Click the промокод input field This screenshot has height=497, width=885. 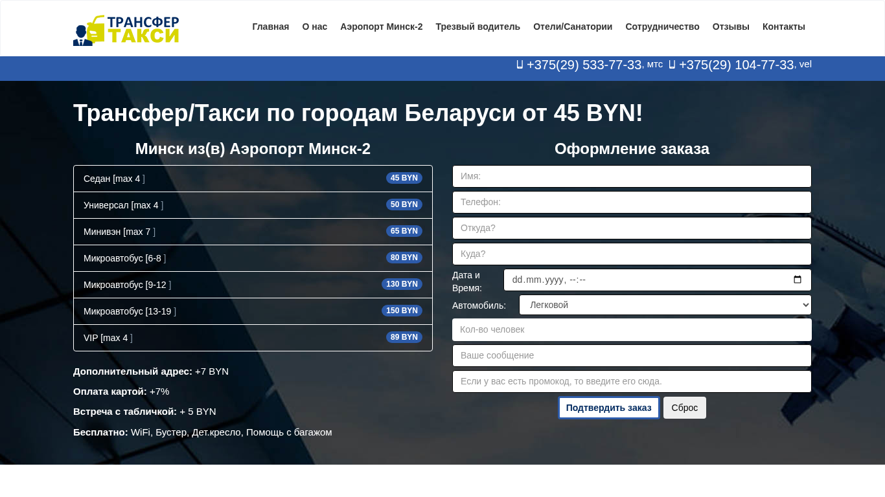point(632,381)
